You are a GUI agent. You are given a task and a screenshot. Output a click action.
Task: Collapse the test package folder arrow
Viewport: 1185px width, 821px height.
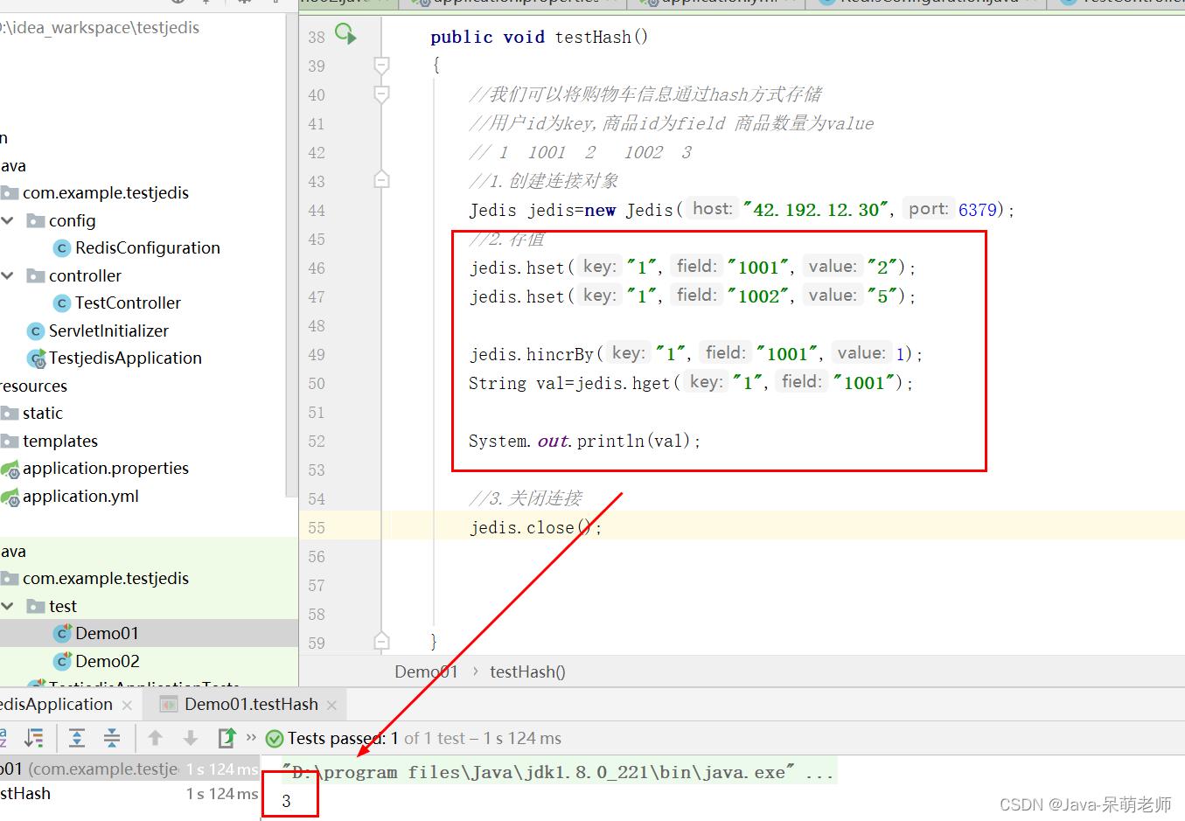coord(8,606)
